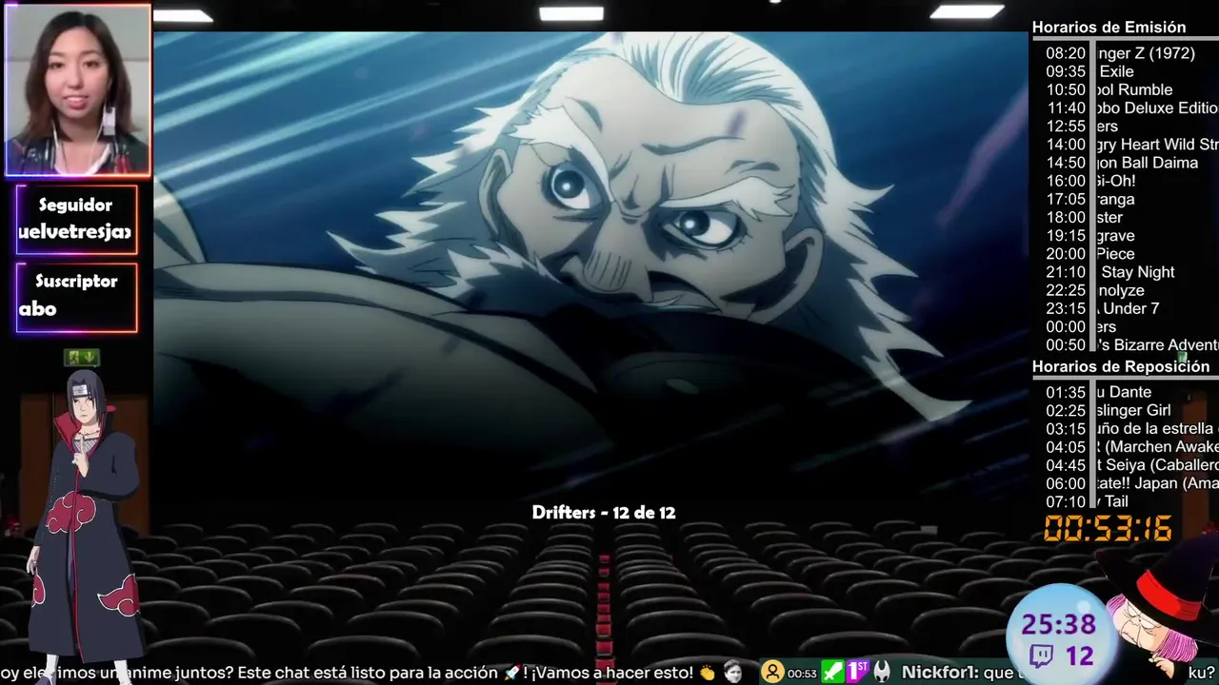Click the green sword badge icon
Screen dimensions: 1219x685
point(833,672)
